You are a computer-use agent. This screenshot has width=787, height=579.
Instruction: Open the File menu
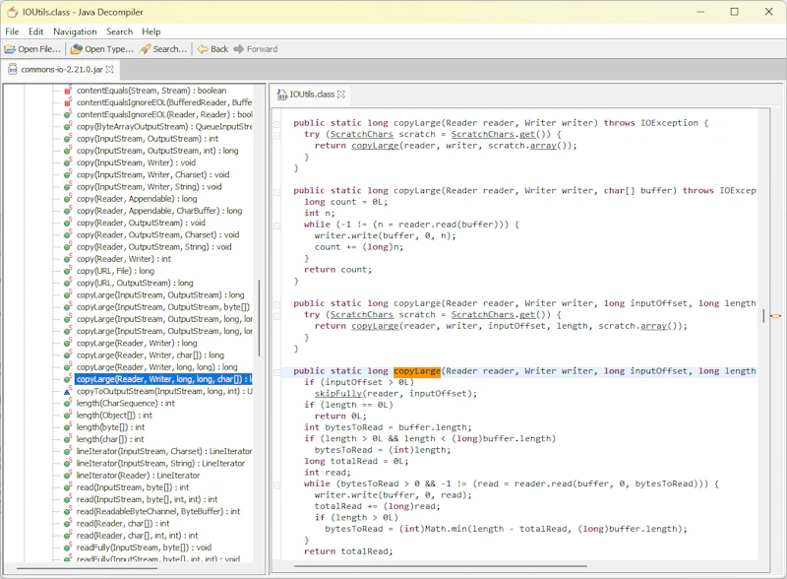tap(12, 32)
